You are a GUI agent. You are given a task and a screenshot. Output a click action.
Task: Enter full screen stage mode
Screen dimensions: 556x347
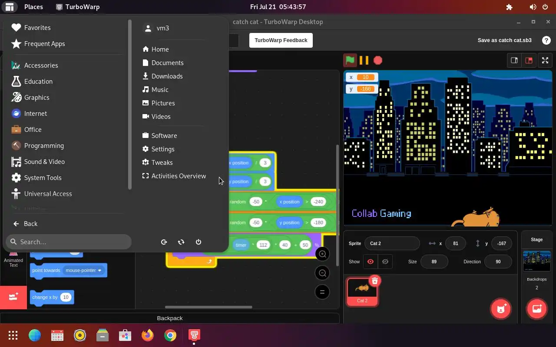click(x=545, y=60)
